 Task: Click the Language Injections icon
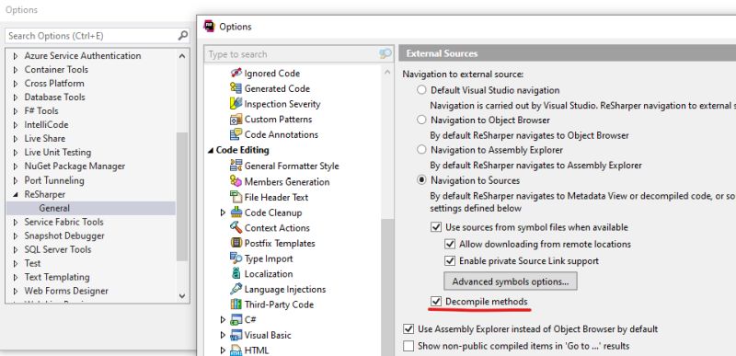coord(236,289)
